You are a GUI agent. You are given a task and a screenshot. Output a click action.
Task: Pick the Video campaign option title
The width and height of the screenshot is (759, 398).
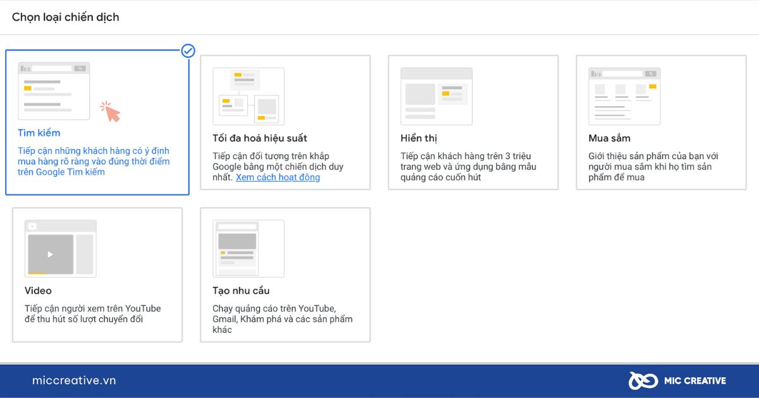(38, 291)
